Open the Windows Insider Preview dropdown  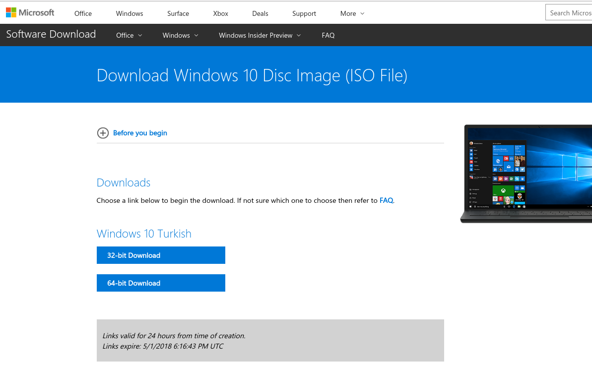pos(260,36)
